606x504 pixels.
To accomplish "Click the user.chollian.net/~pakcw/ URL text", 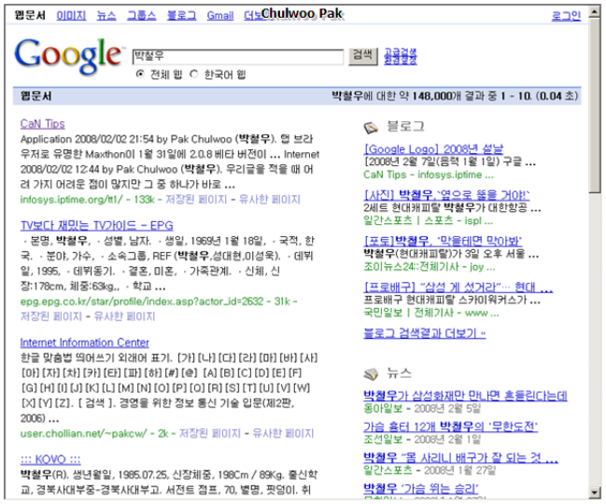I will [83, 434].
